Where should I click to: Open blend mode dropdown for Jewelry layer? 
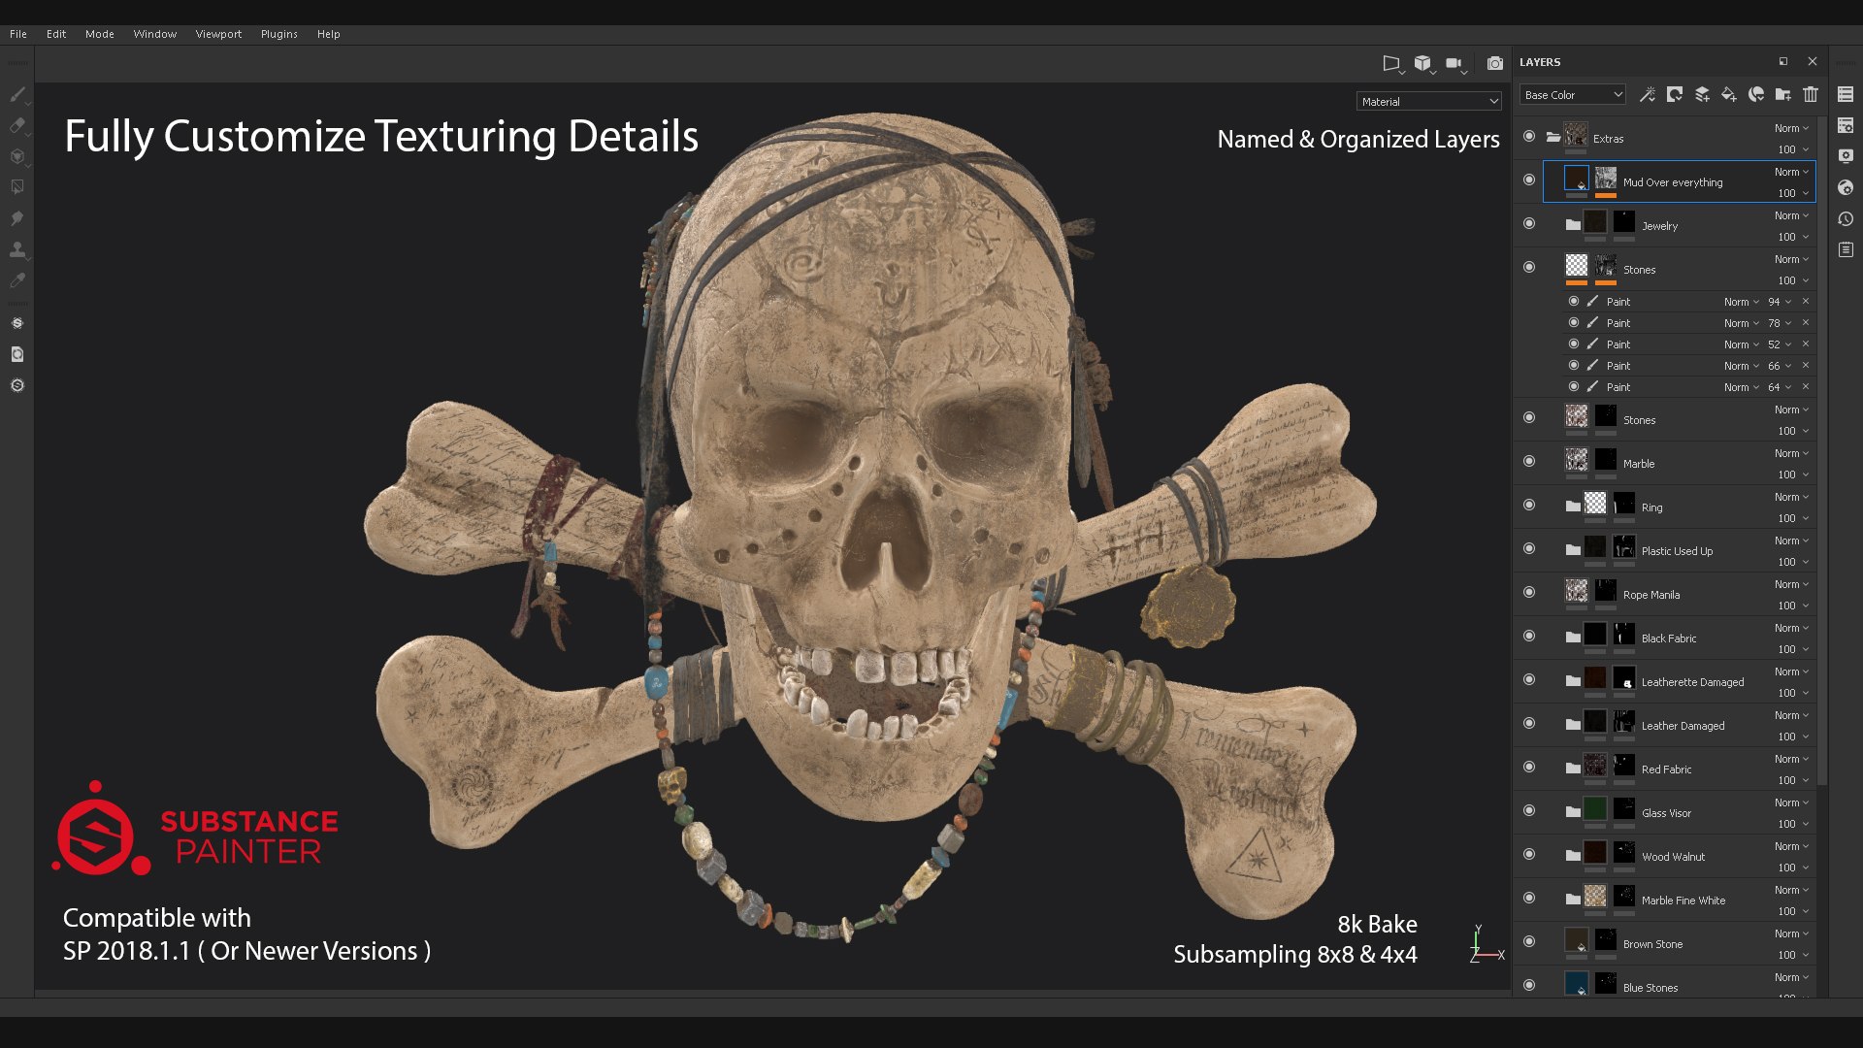1791,215
